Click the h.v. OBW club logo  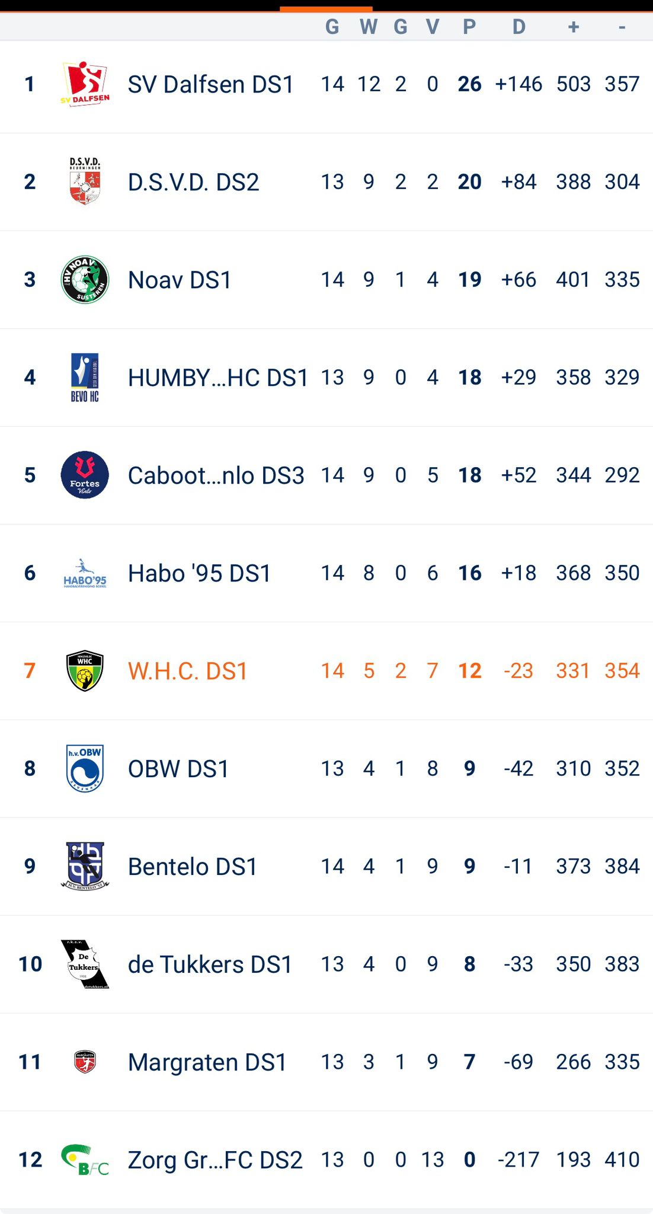click(85, 768)
